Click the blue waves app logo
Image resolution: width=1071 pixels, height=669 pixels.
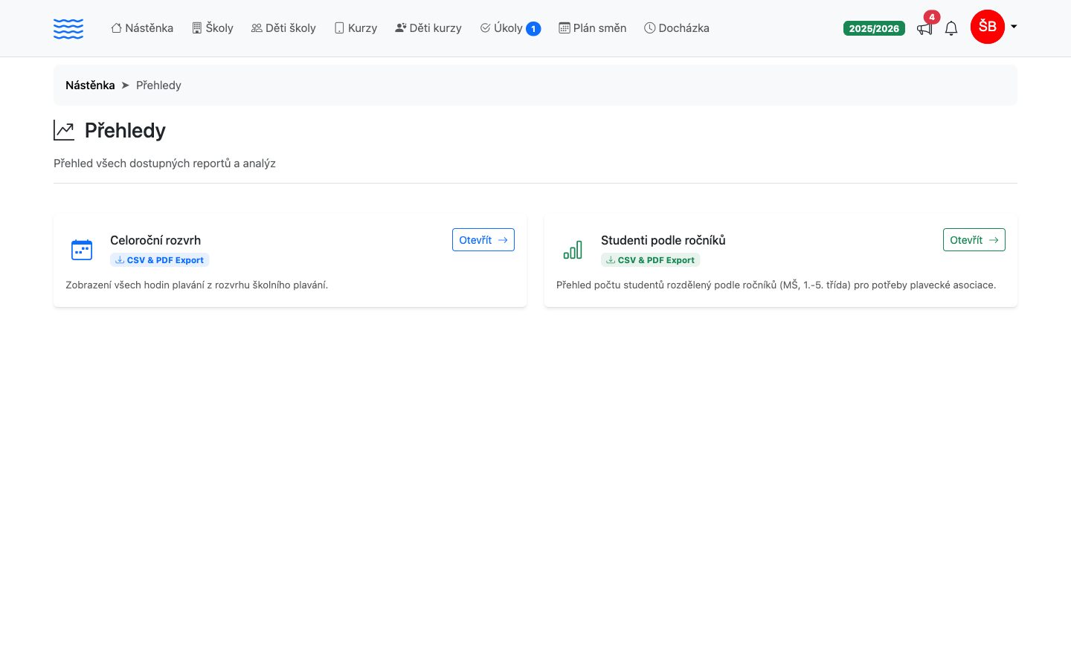[68, 28]
